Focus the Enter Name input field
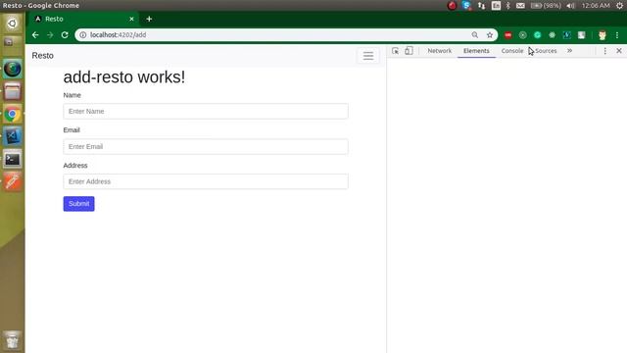 click(206, 111)
